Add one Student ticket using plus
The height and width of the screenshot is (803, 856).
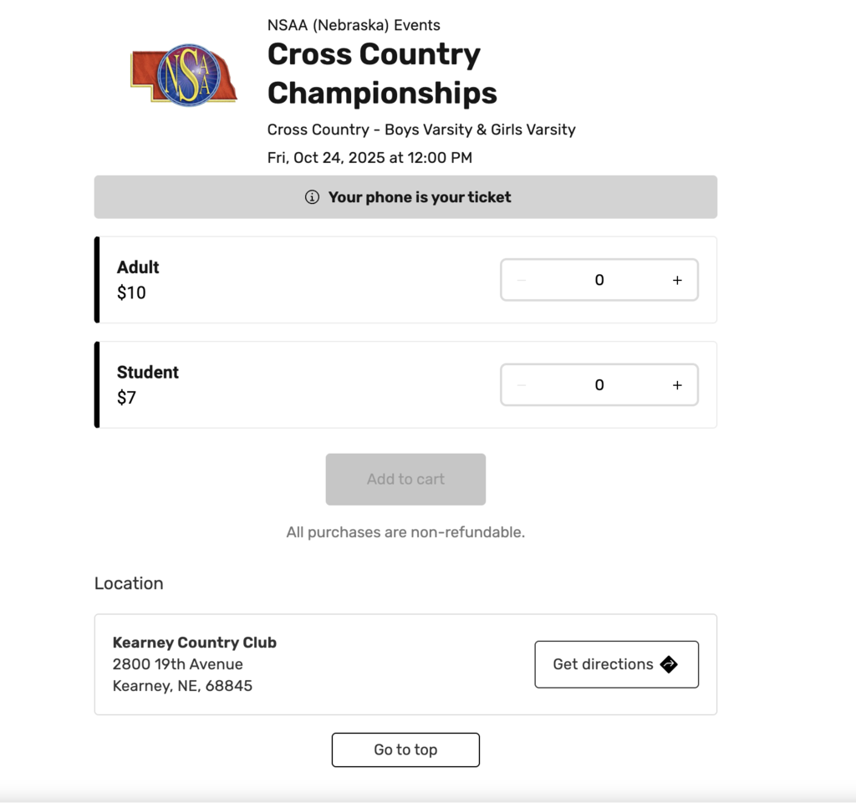point(677,385)
